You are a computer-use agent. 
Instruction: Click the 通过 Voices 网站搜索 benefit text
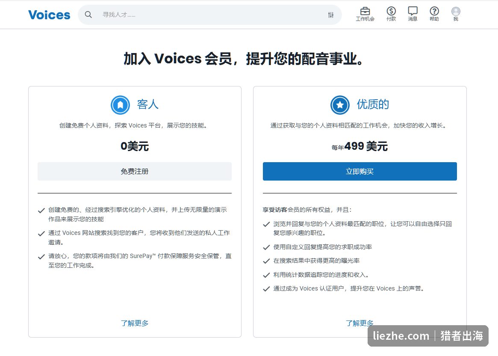click(x=139, y=237)
